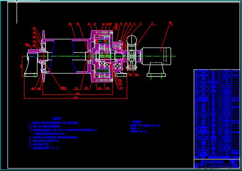
Task: Select the round-topped brake housing
Action: (x=132, y=53)
